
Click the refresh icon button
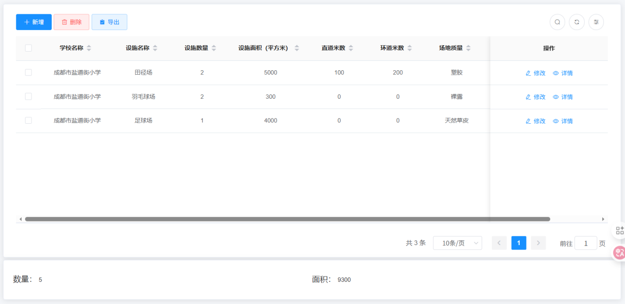pyautogui.click(x=577, y=22)
